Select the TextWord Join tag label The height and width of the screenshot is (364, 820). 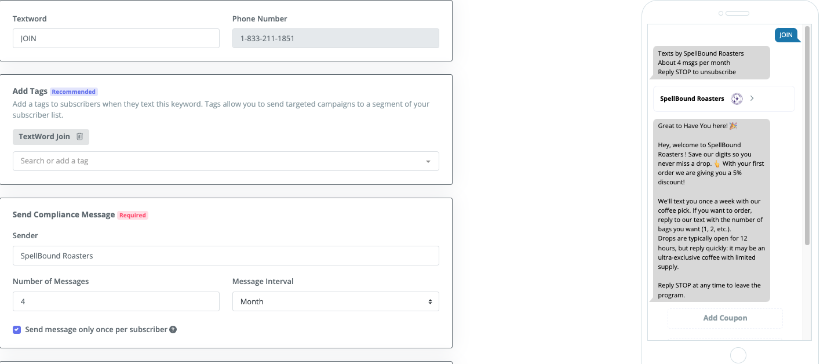tap(43, 137)
